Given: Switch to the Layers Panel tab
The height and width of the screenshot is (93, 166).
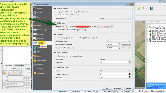Looking at the screenshot, I should pos(8,66).
